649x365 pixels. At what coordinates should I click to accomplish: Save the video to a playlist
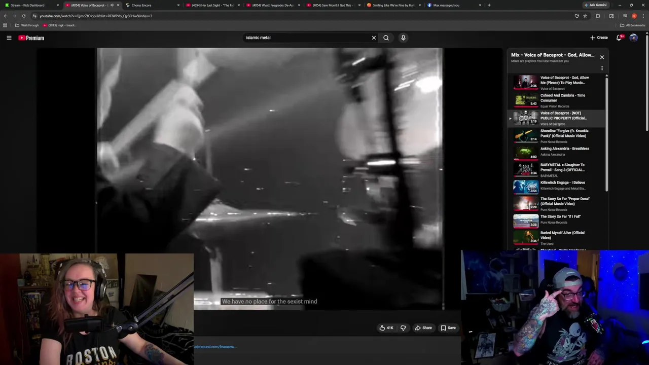click(448, 328)
